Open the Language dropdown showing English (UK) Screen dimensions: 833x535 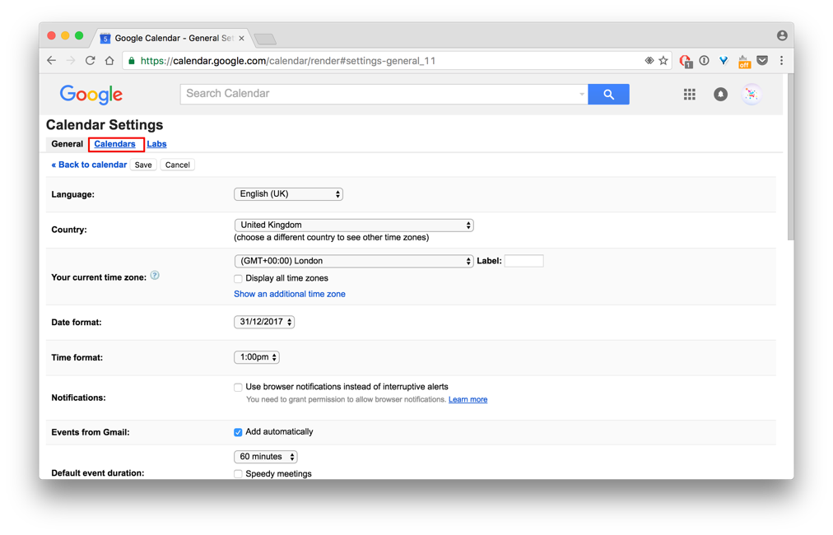click(288, 194)
